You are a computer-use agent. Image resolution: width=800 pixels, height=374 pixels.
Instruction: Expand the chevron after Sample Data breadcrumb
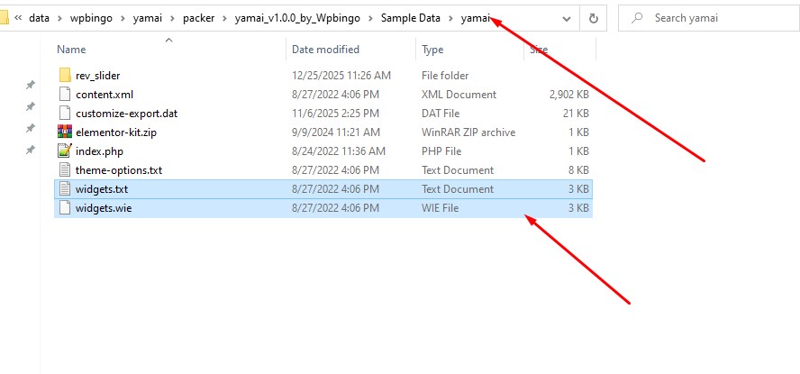tap(450, 18)
